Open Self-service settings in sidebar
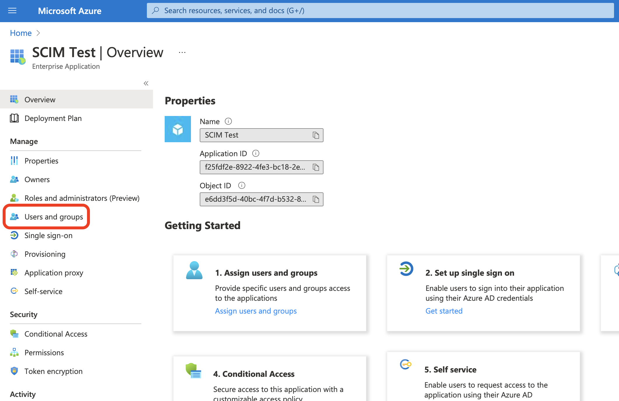 pos(76,291)
